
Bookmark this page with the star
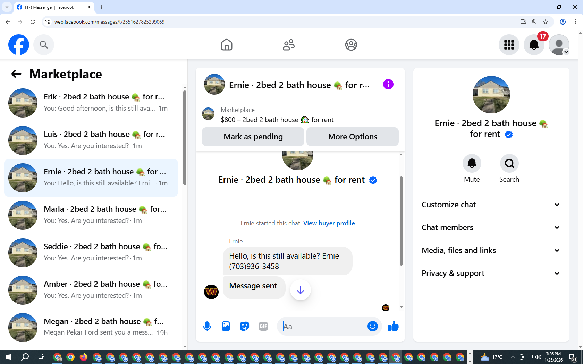(546, 22)
